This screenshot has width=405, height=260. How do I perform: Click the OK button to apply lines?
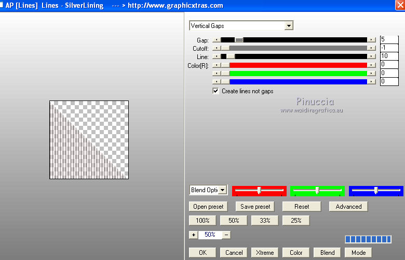(x=203, y=253)
